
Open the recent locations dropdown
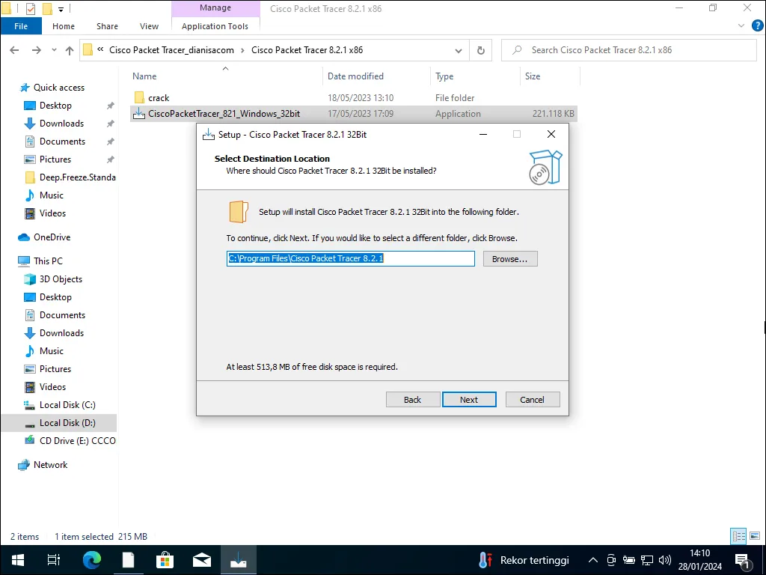53,50
